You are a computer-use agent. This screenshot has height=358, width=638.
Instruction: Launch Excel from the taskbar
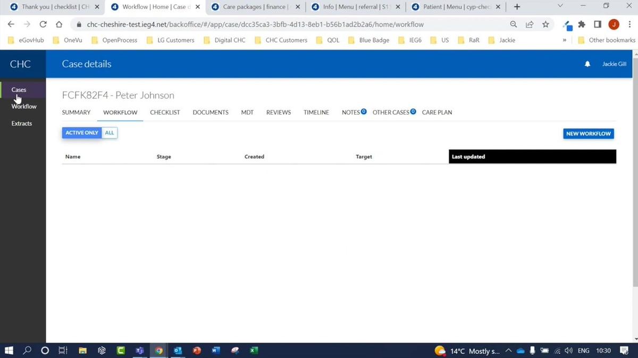(x=254, y=351)
